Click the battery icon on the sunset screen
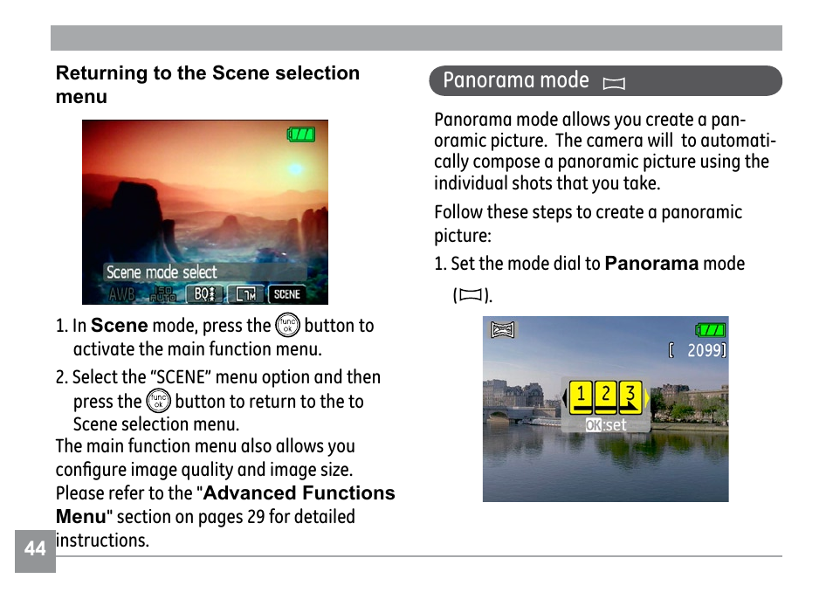 click(301, 134)
